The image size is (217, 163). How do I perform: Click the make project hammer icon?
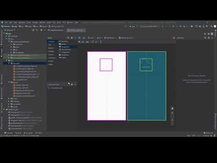point(126,26)
